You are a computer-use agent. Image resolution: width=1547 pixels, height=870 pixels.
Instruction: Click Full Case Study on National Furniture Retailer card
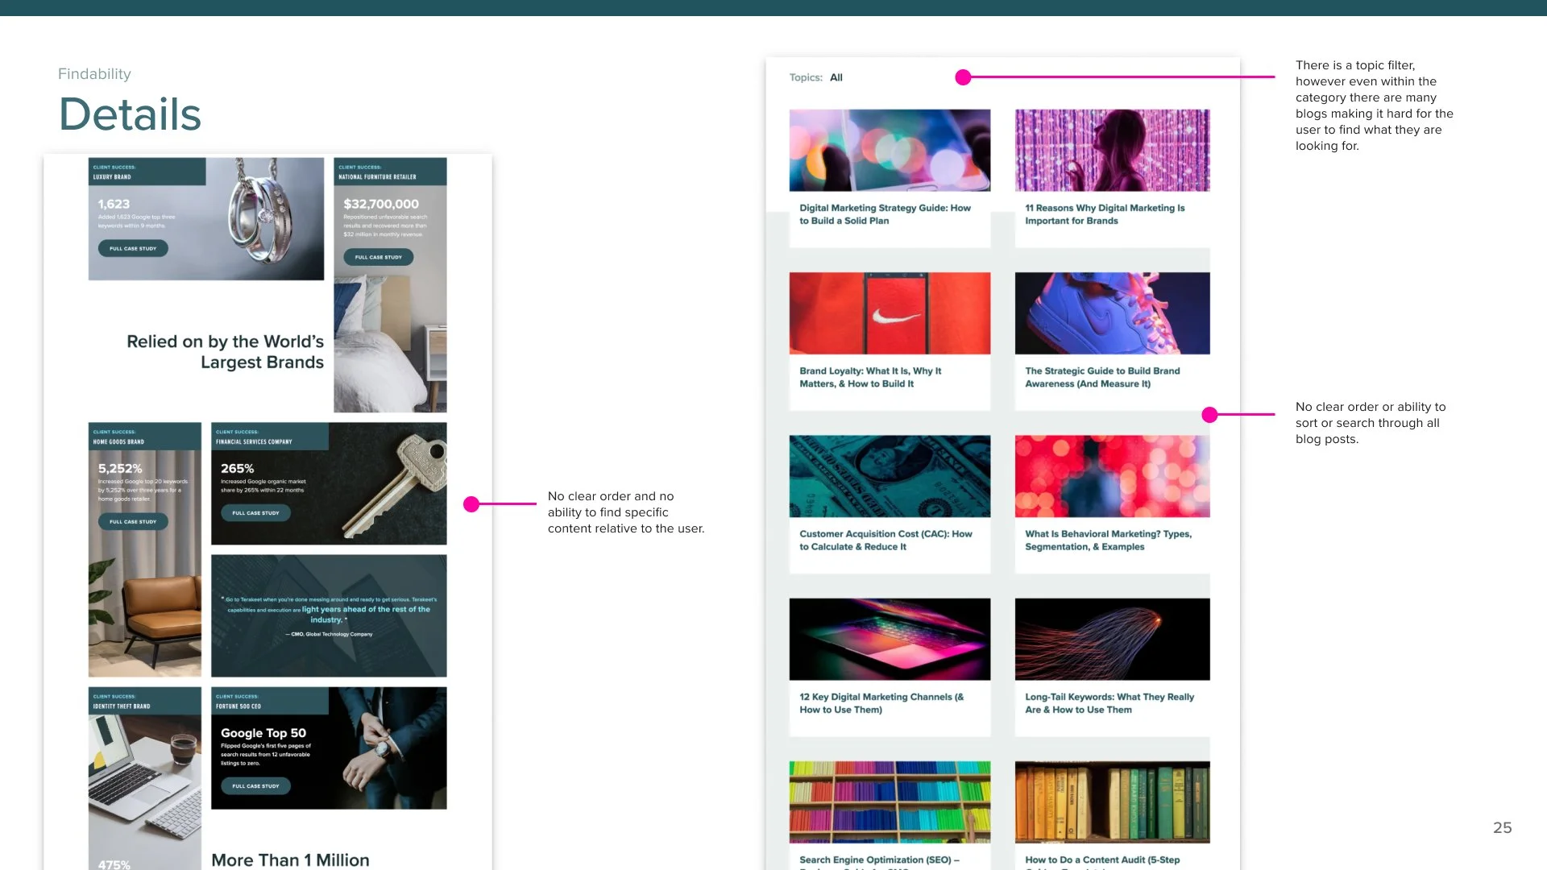379,258
